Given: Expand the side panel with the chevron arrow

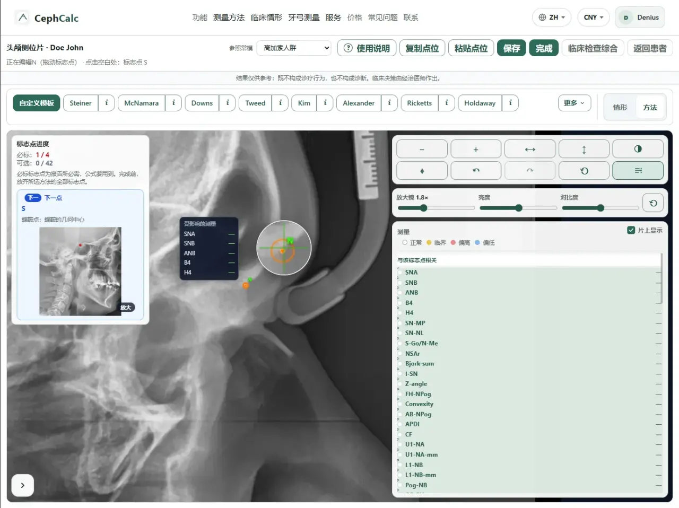Looking at the screenshot, I should pyautogui.click(x=23, y=485).
